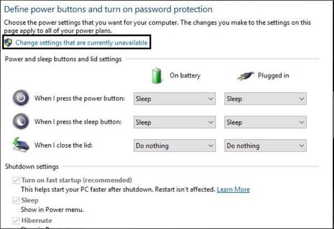
Task: Click the Shutdown settings section heading
Action: [x=32, y=166]
